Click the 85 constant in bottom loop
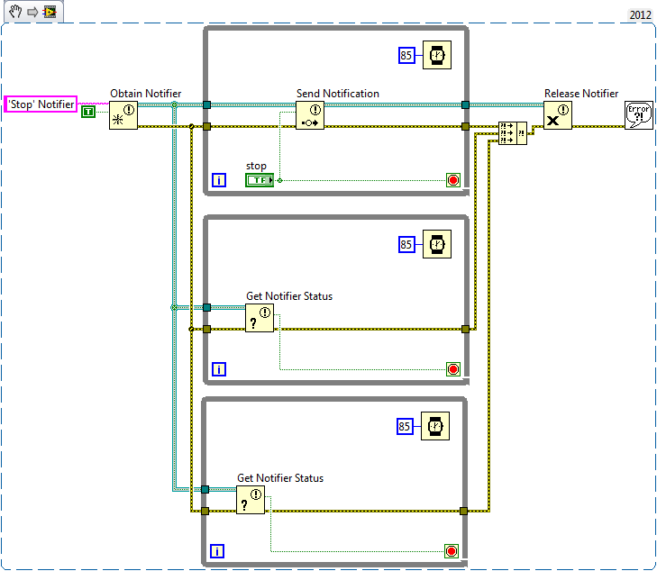 [x=406, y=427]
